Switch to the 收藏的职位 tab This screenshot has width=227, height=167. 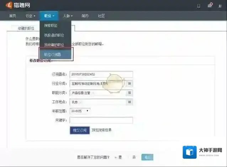pyautogui.click(x=26, y=28)
